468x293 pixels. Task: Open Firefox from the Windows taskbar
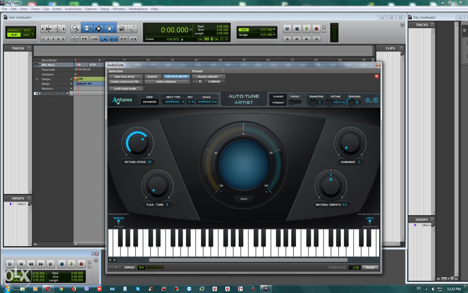coord(74,289)
